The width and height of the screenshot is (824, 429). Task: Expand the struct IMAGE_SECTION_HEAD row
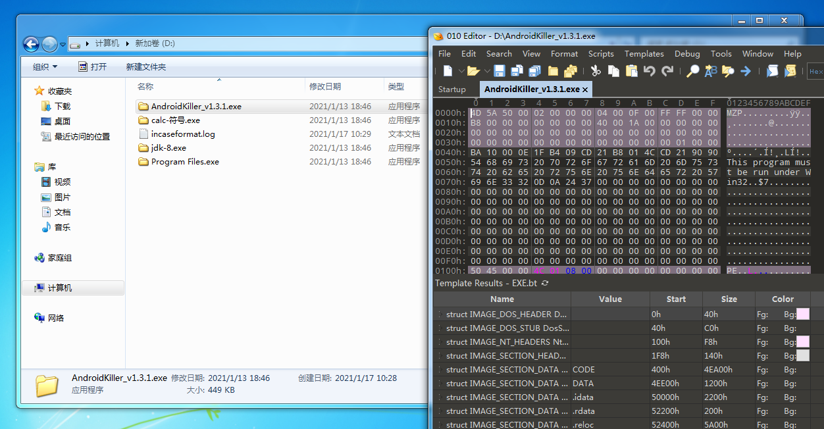click(441, 355)
